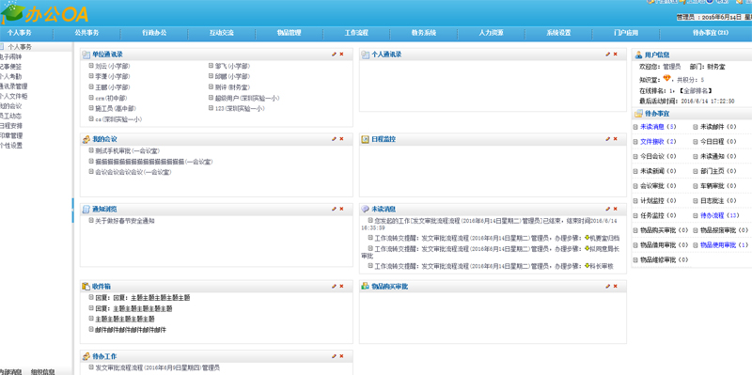This screenshot has height=375, width=752.
Task: Open the 待办事宜 (21) top menu
Action: point(711,33)
